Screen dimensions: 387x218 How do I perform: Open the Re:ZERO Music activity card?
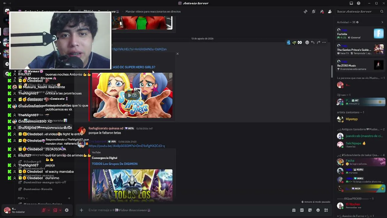(360, 65)
